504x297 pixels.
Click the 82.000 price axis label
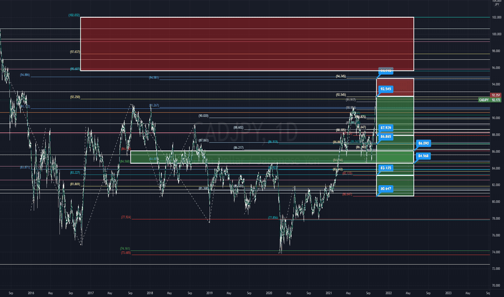click(x=496, y=185)
